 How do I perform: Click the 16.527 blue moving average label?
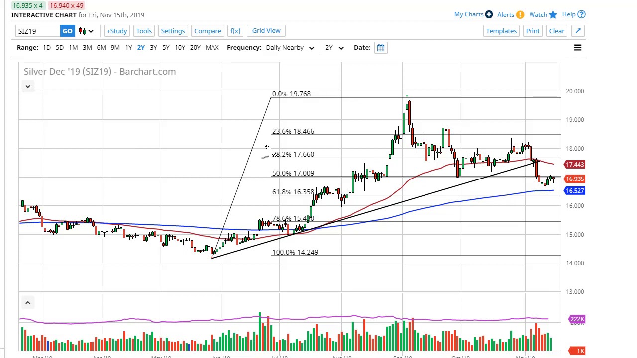pyautogui.click(x=575, y=191)
